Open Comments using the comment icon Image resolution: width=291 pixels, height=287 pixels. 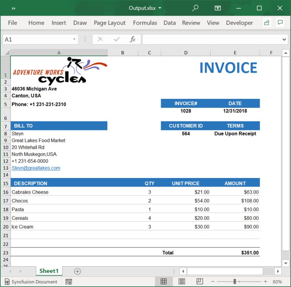(x=280, y=23)
